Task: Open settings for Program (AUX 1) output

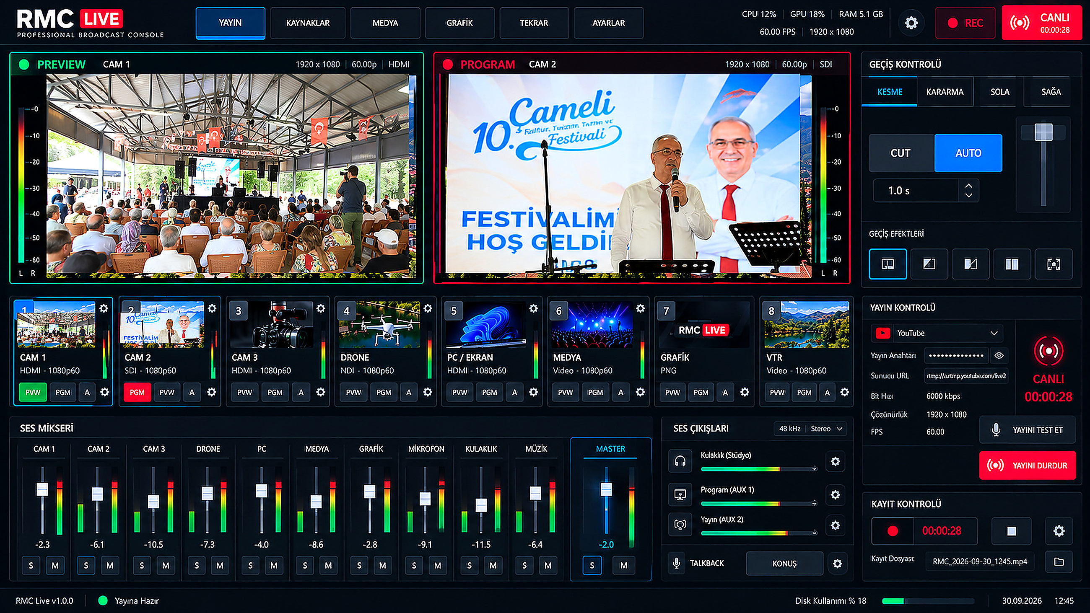Action: coord(835,494)
